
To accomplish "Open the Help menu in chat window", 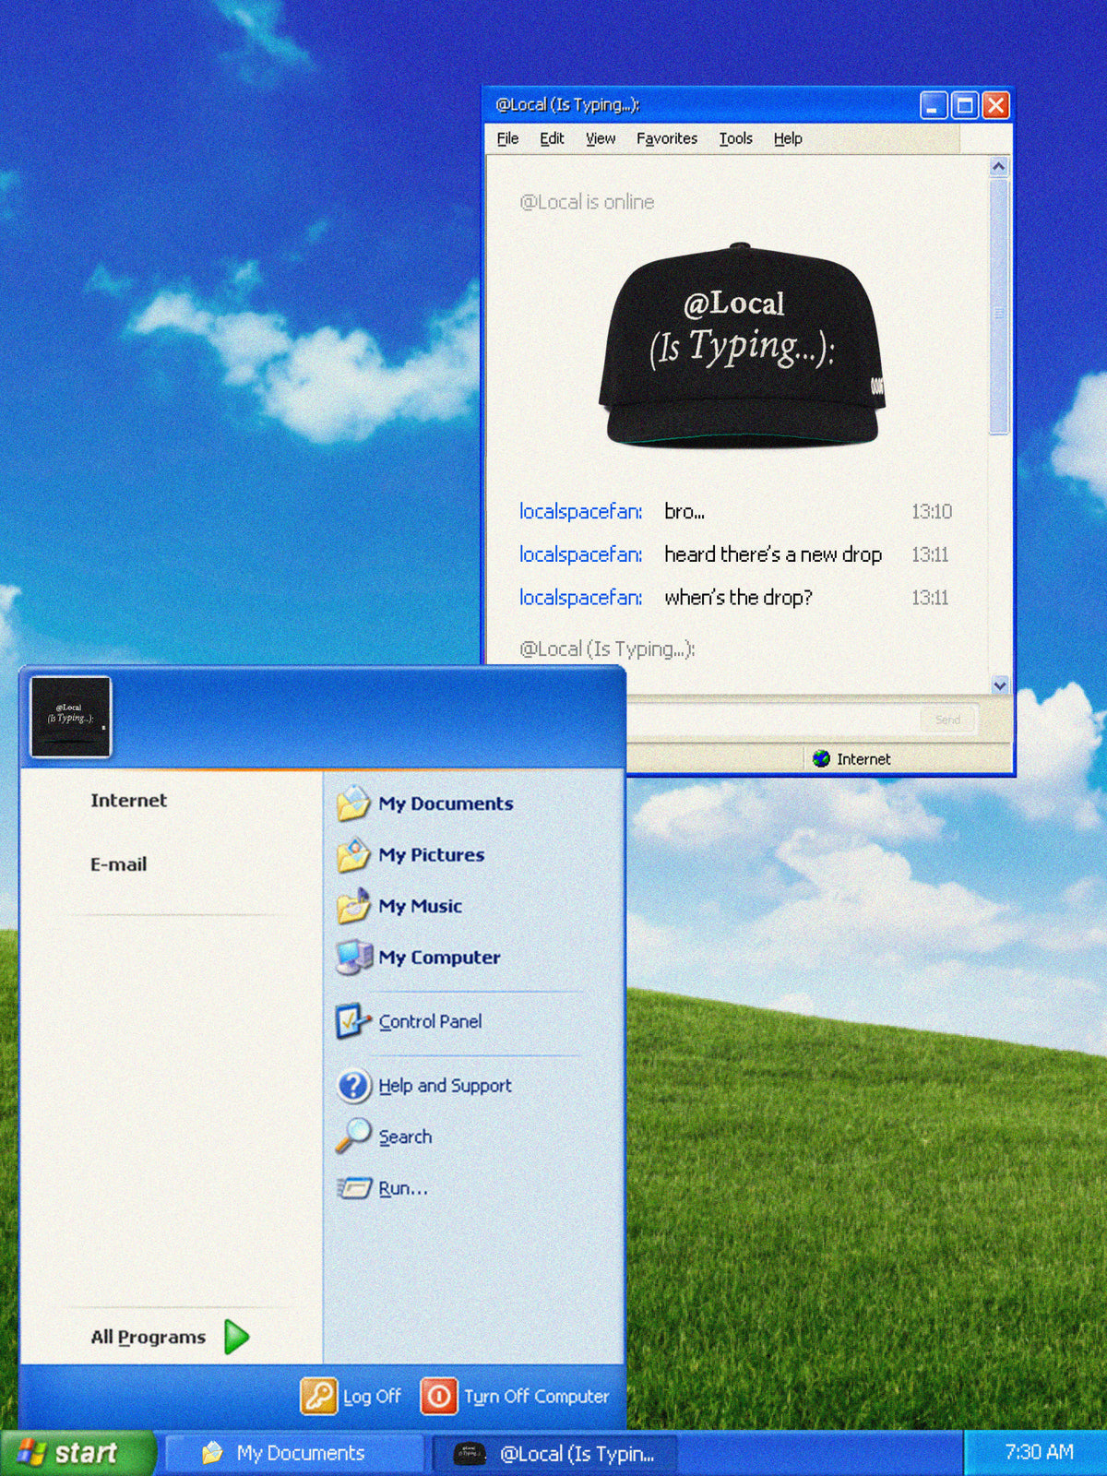I will coord(788,138).
